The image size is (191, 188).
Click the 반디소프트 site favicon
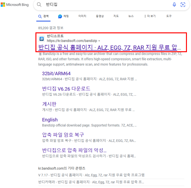41,39
